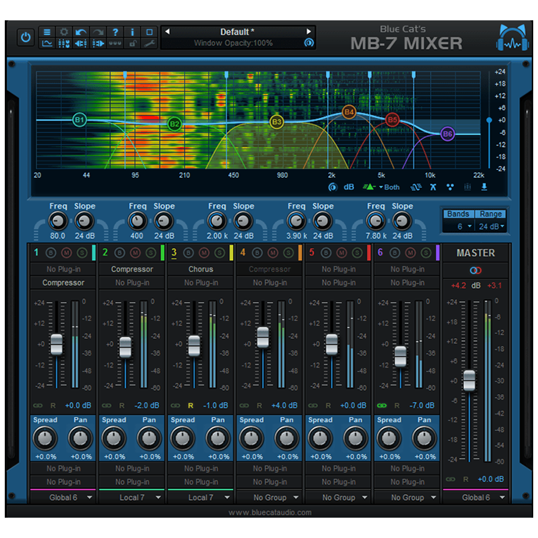Screen dimensions: 538x538
Task: Select the Chorus plug-in on band 3
Action: point(200,269)
